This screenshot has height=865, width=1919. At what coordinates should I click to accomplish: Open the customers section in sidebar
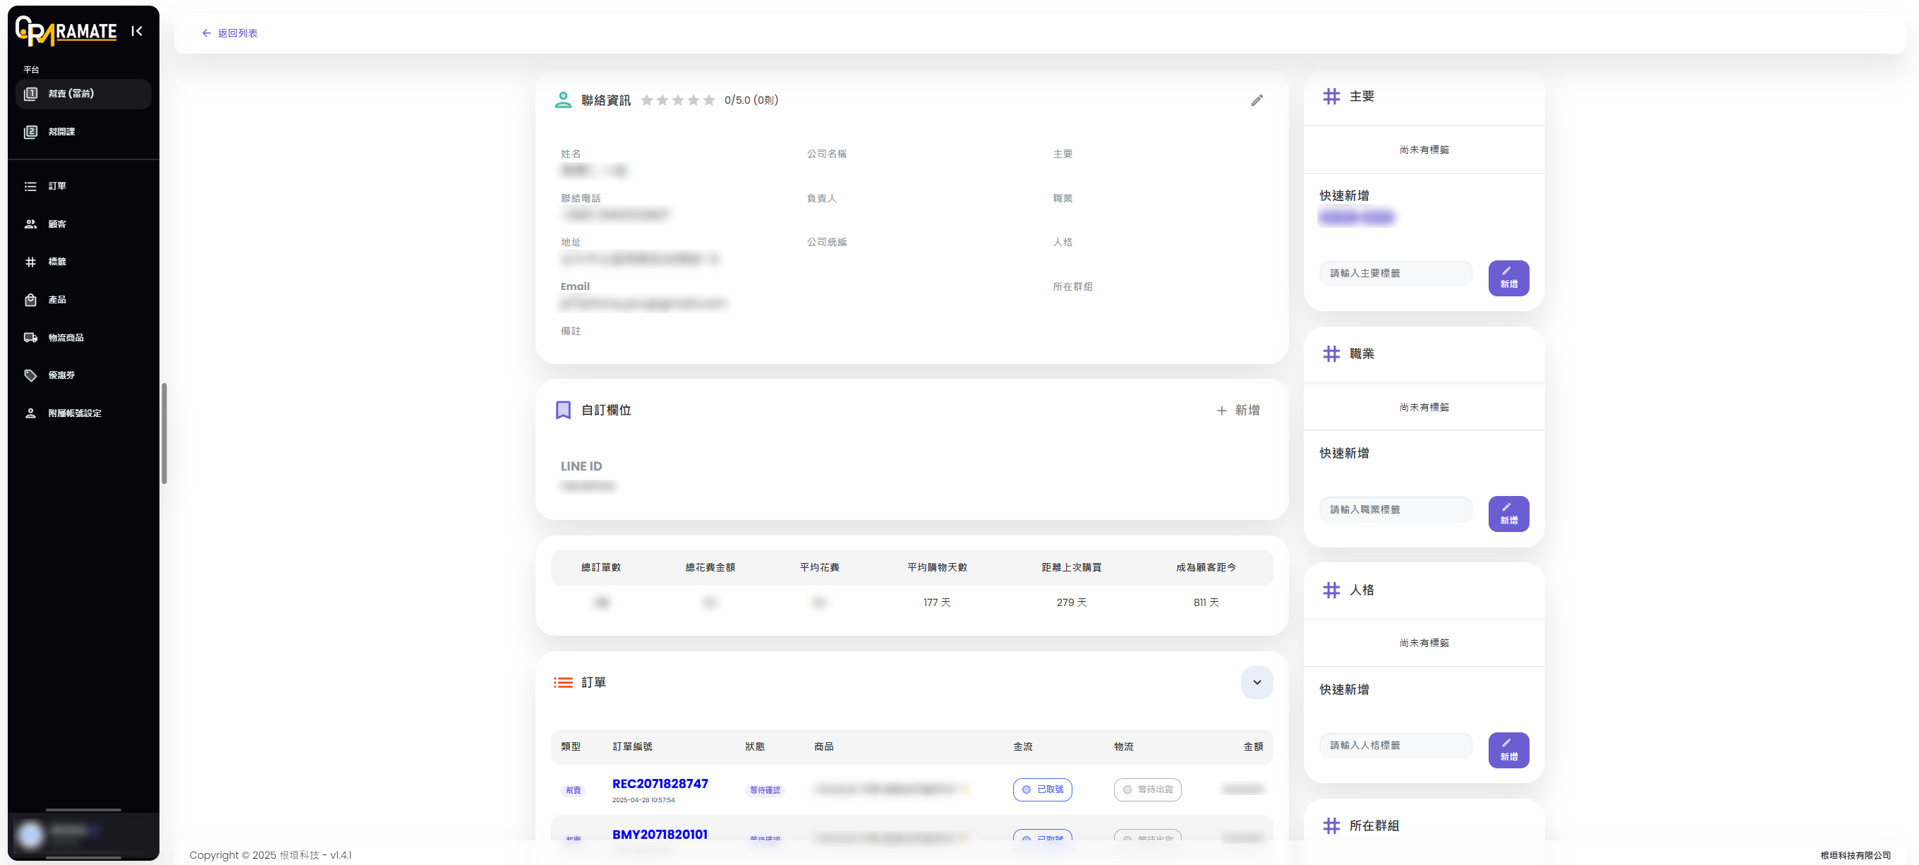(x=56, y=224)
